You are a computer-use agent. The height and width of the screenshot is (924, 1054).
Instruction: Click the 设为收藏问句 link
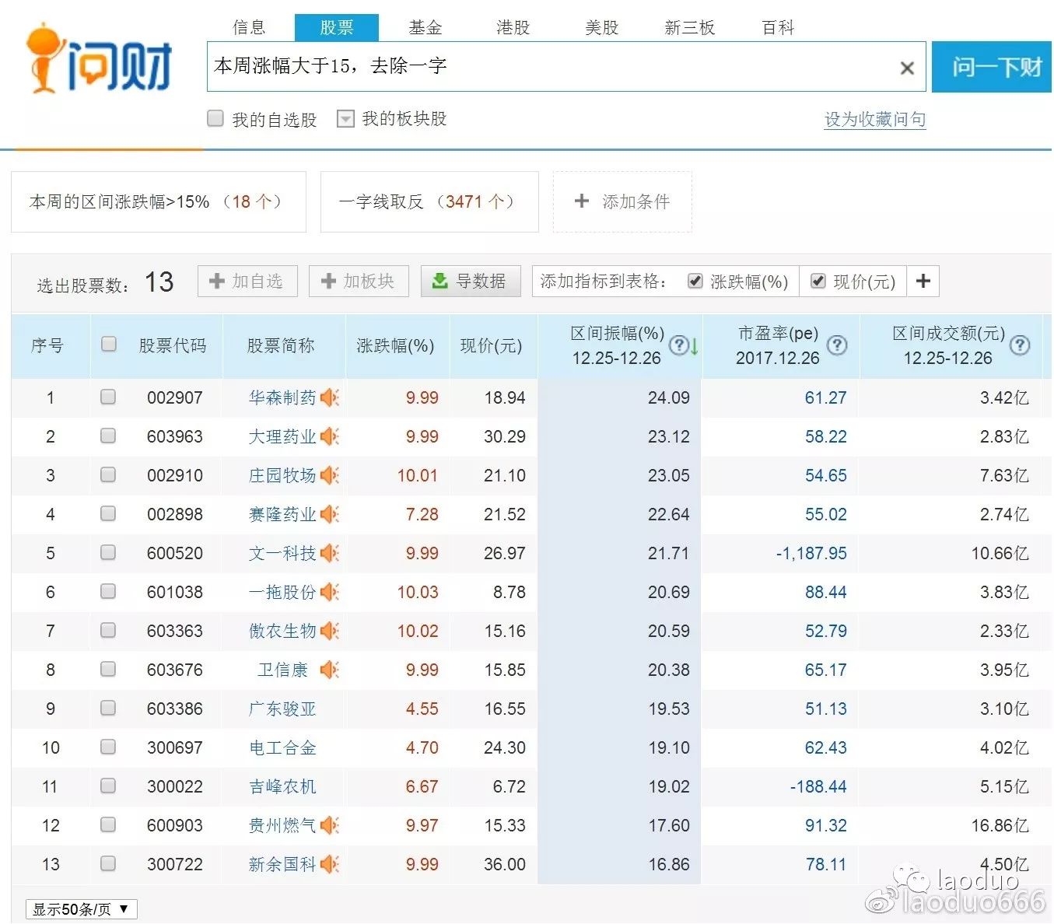(875, 119)
